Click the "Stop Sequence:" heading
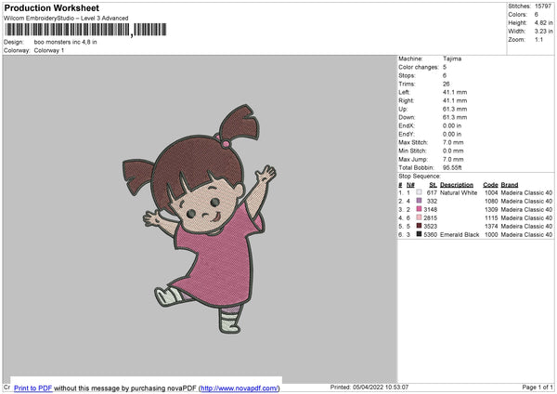This screenshot has width=557, height=394. click(x=420, y=176)
